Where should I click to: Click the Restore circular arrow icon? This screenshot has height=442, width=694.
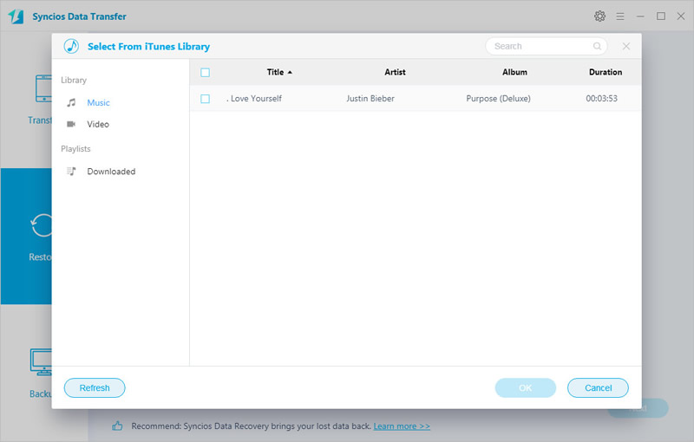41,225
